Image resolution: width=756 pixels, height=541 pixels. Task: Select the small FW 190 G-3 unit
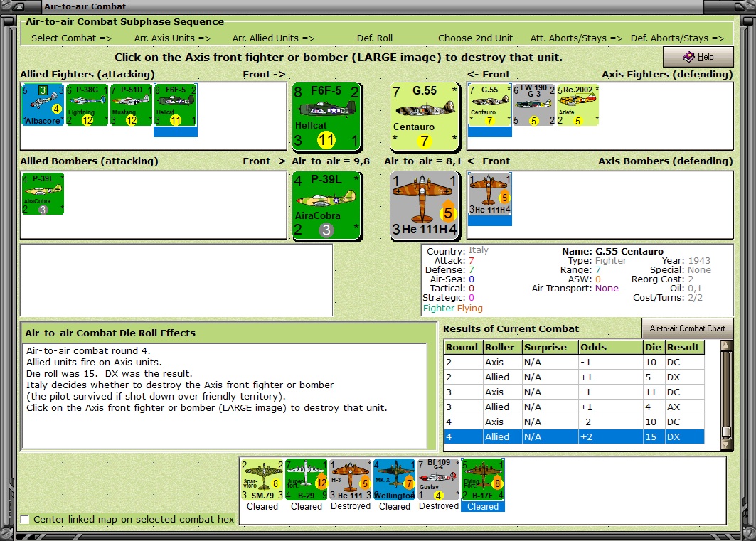533,105
